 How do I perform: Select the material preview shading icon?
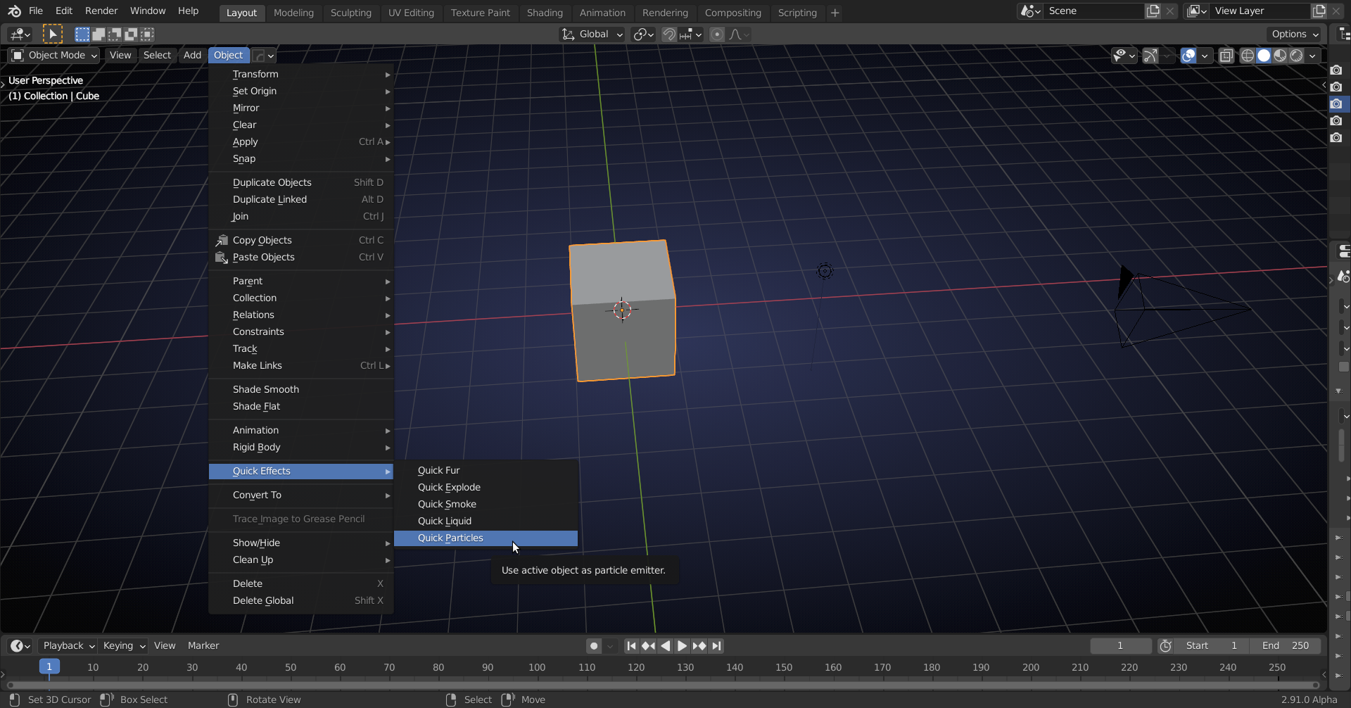(1279, 56)
